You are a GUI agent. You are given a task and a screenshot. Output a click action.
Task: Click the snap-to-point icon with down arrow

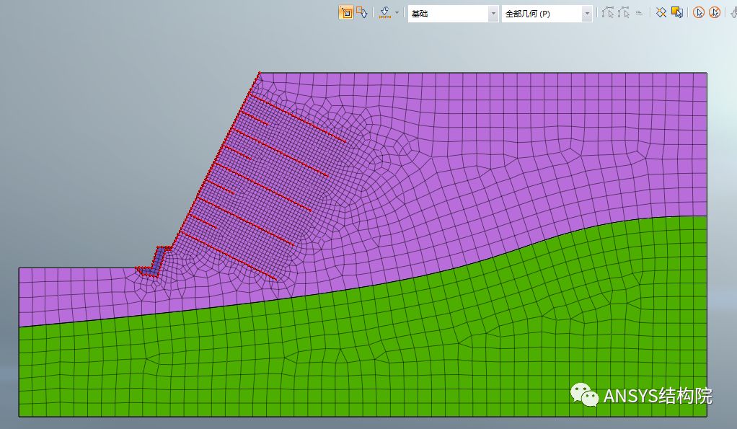pyautogui.click(x=385, y=13)
